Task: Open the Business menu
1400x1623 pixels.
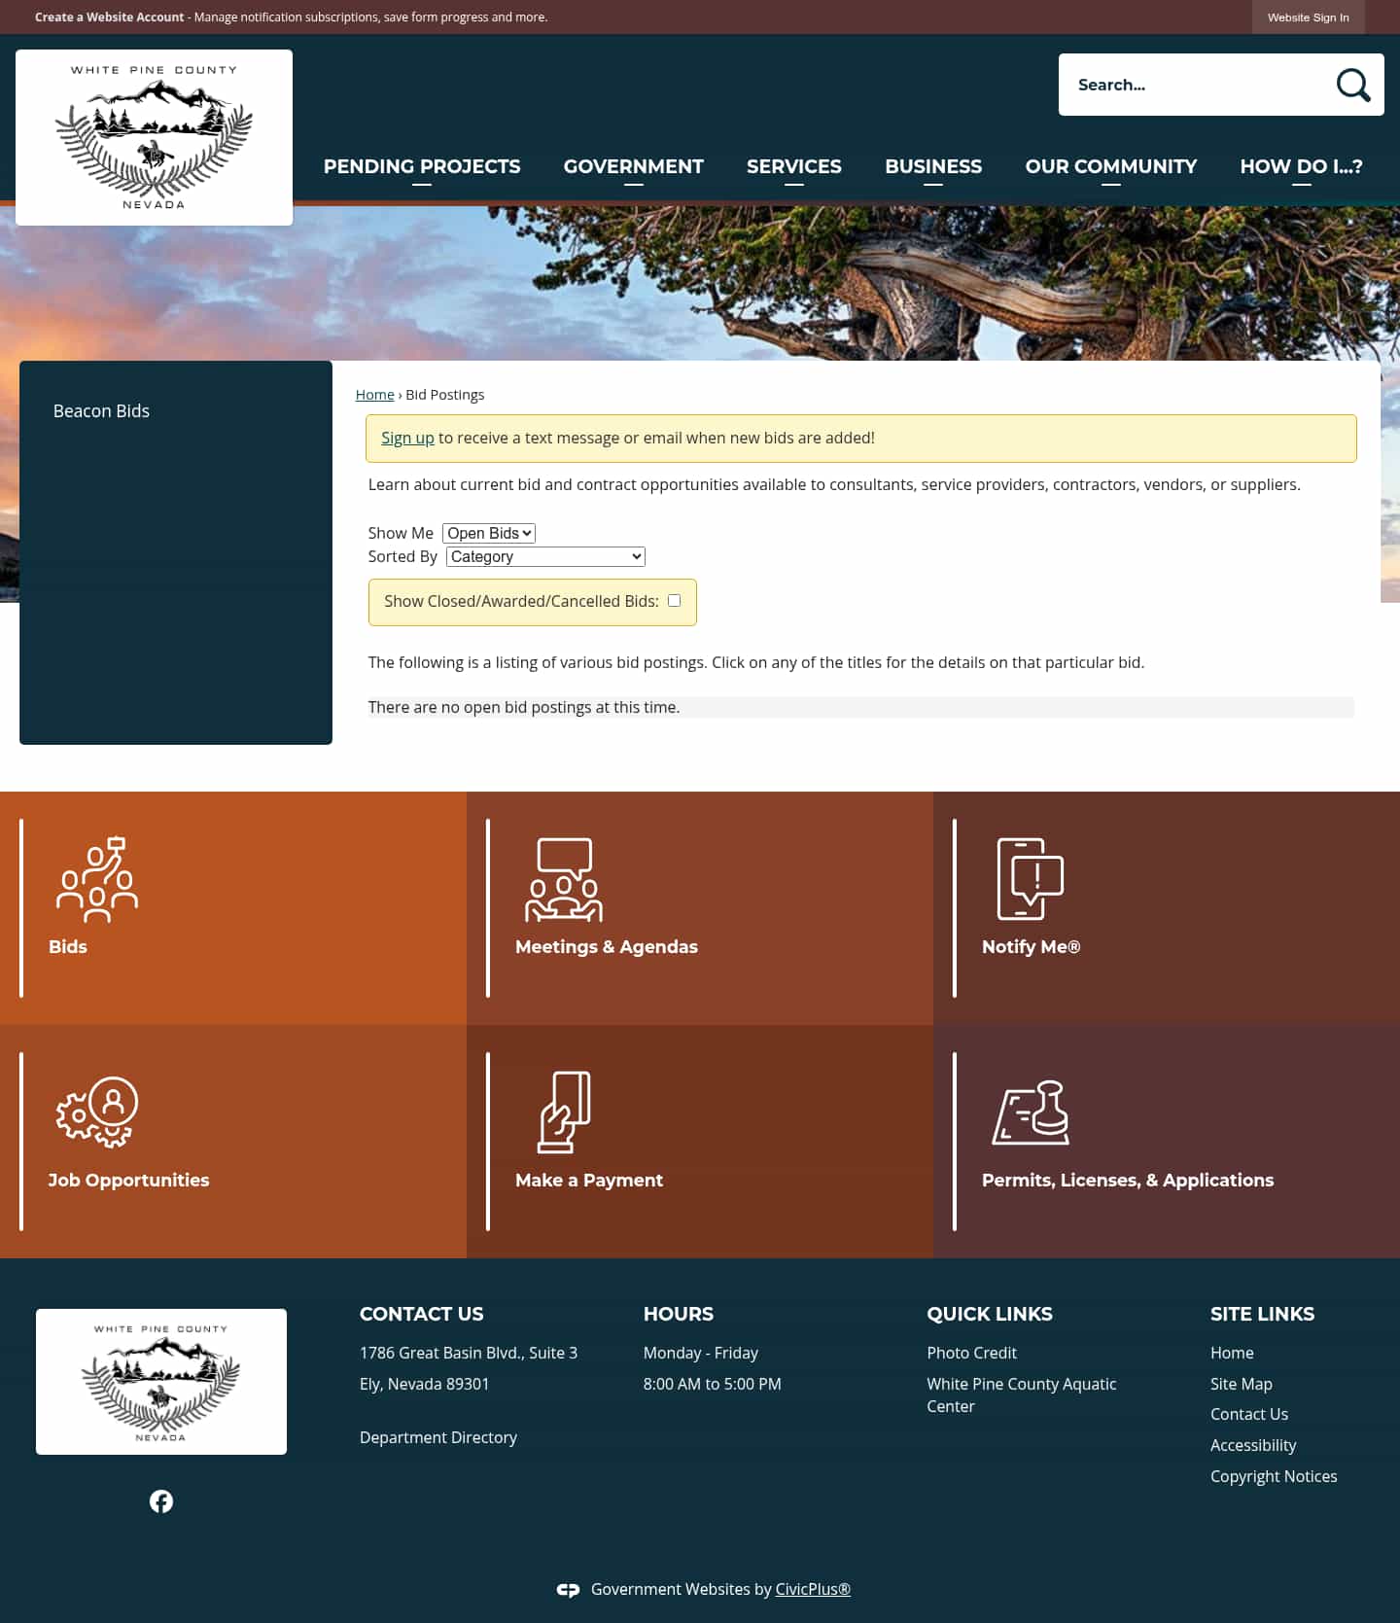Action: point(933,166)
